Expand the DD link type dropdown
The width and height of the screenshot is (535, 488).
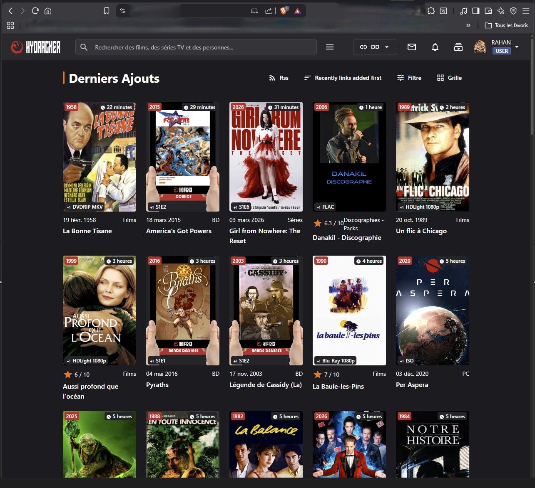click(375, 47)
